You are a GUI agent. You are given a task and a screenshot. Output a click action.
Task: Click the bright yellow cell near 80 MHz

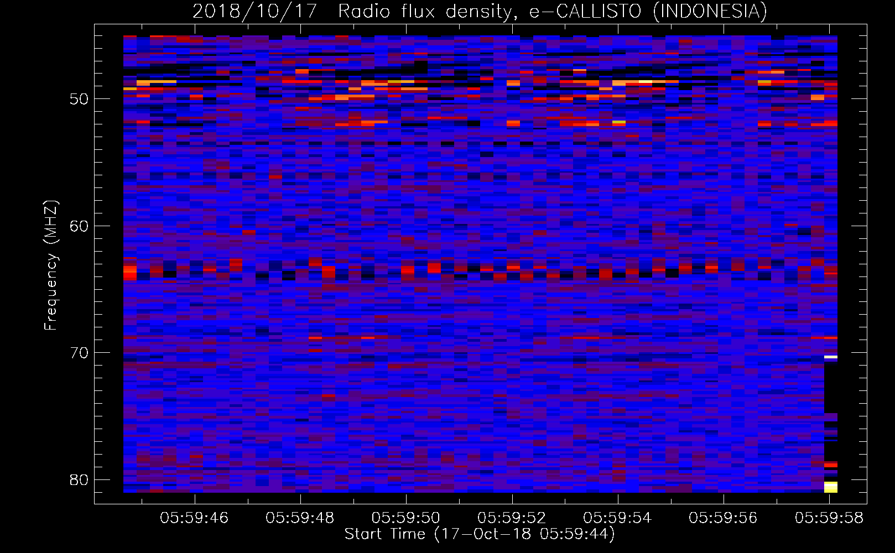[x=831, y=487]
